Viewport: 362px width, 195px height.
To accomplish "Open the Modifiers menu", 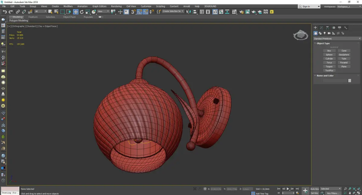I will click(68, 6).
